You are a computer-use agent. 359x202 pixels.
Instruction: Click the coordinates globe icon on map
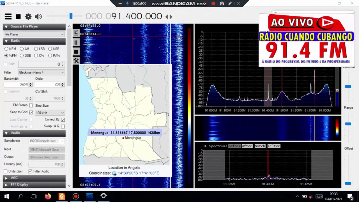click(114, 173)
